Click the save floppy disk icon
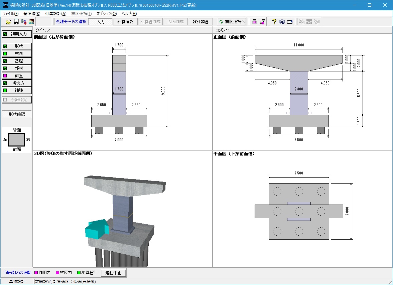 coord(16,22)
